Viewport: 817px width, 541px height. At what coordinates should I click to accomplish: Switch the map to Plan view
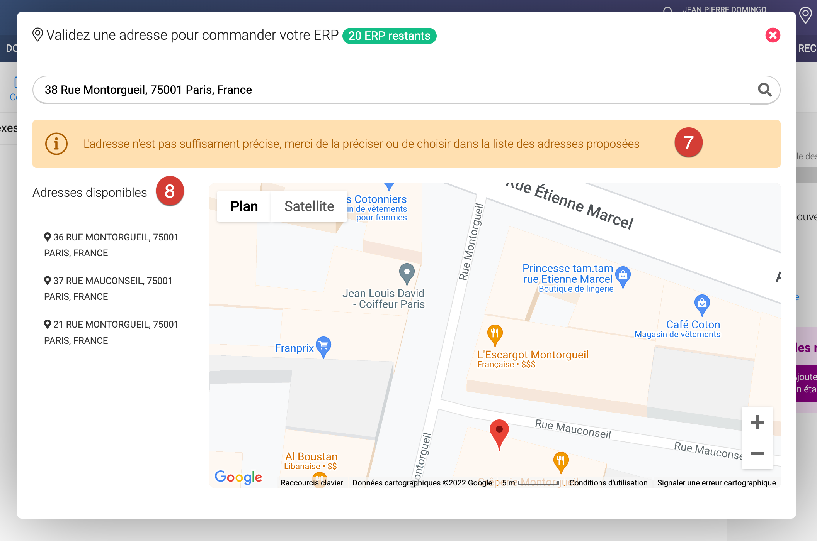(x=244, y=206)
